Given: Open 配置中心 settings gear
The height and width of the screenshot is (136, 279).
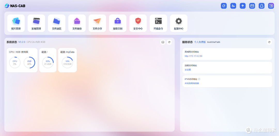Looking at the screenshot, I should (179, 23).
